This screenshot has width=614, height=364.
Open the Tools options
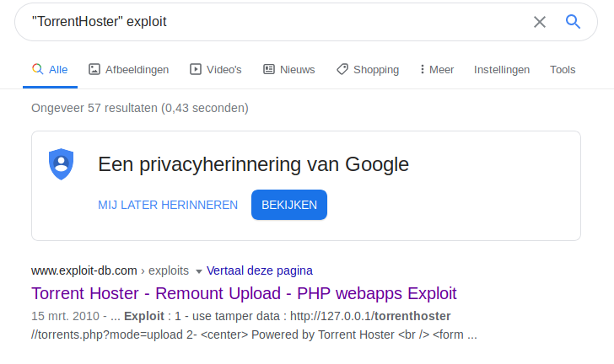563,70
